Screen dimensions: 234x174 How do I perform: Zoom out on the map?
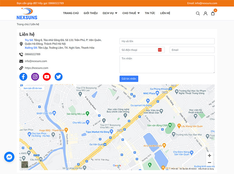pyautogui.click(x=209, y=162)
